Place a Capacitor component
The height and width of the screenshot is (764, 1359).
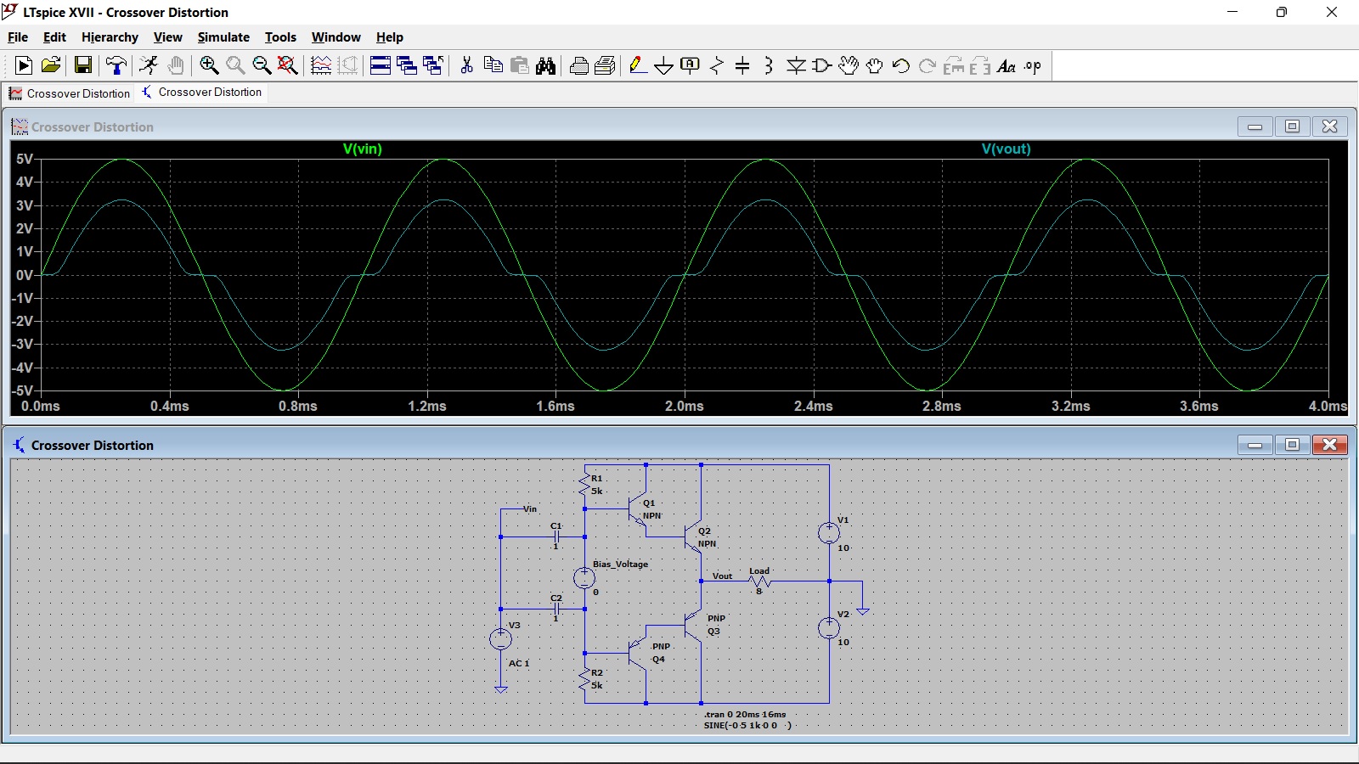[x=742, y=65]
